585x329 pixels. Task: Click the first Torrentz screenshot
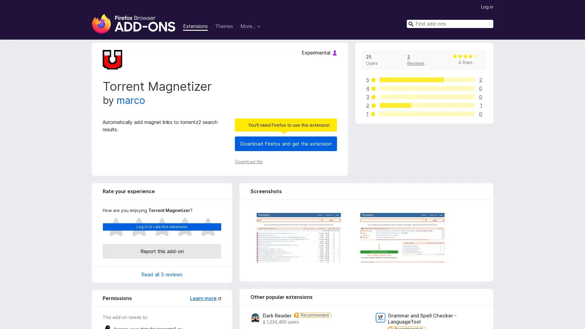click(x=298, y=238)
